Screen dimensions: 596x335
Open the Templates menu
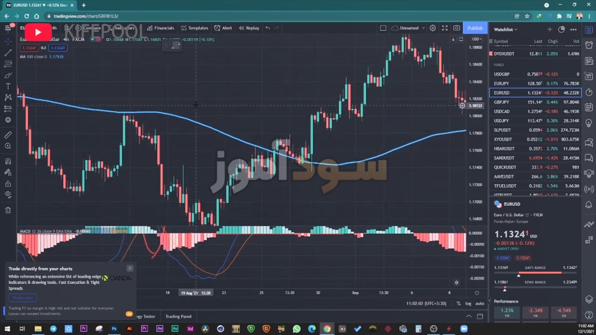pos(195,28)
